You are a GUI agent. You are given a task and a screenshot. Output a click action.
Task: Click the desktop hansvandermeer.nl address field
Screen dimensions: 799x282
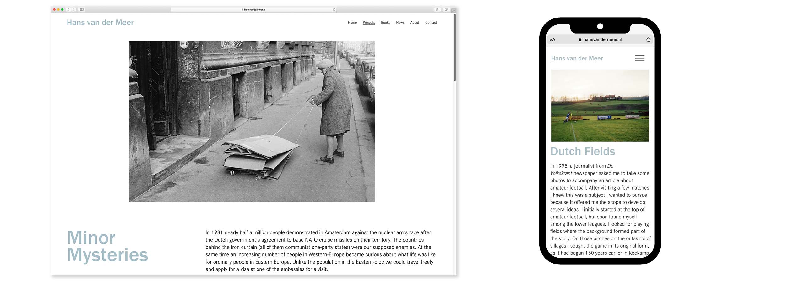(x=254, y=10)
